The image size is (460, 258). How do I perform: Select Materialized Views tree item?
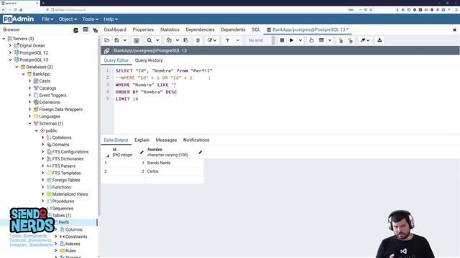tap(70, 194)
